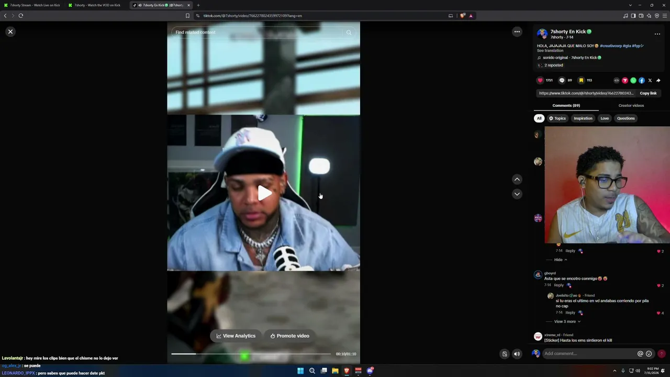Share video to Facebook
This screenshot has width=670, height=377.
[x=641, y=81]
